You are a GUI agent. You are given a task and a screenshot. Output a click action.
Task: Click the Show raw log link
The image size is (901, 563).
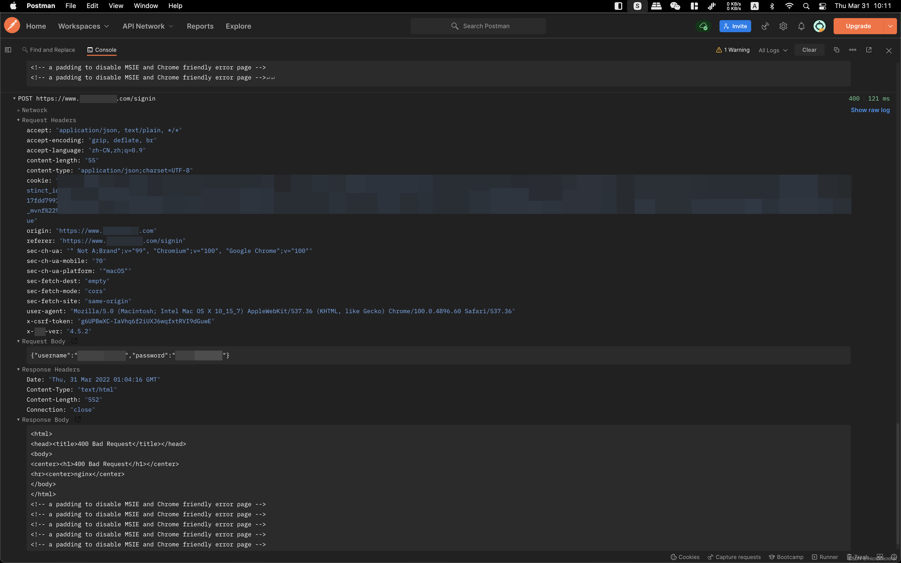(x=870, y=110)
